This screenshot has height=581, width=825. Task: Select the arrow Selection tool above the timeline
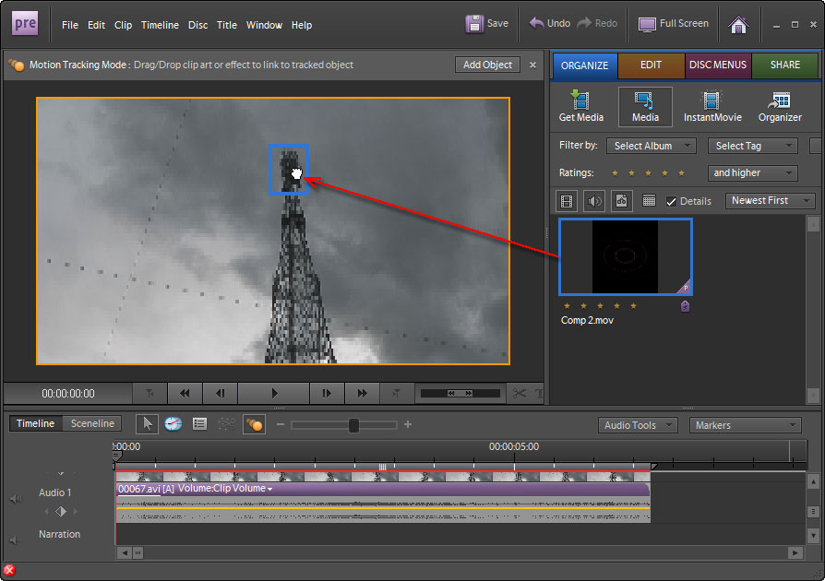point(146,424)
